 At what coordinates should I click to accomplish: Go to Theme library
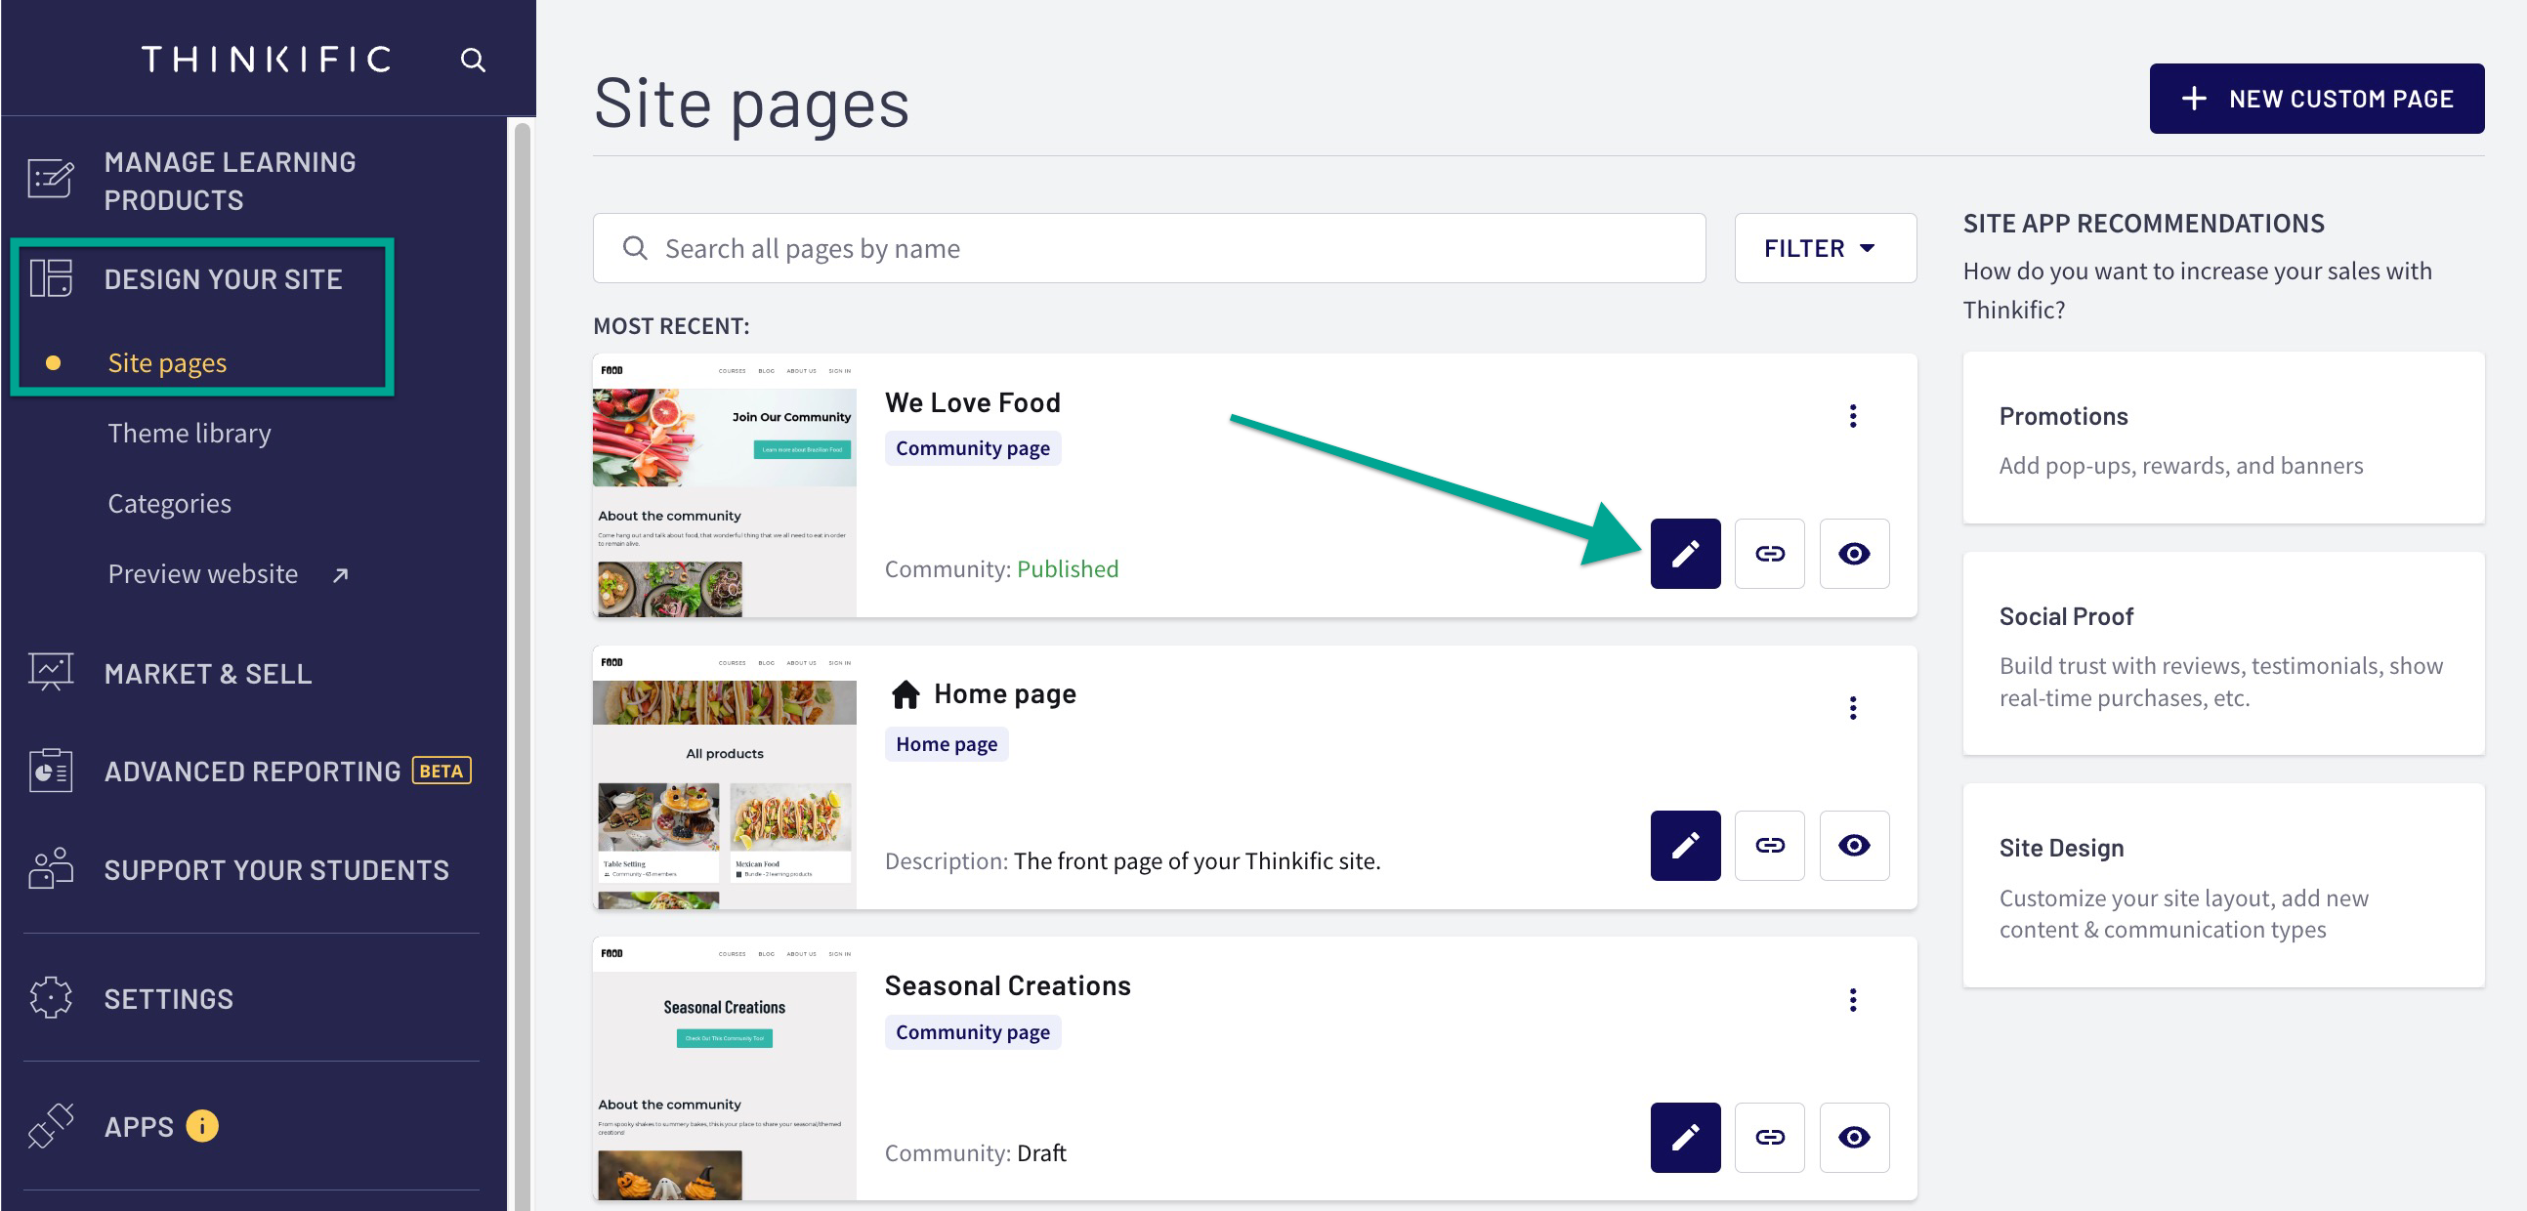pos(190,433)
